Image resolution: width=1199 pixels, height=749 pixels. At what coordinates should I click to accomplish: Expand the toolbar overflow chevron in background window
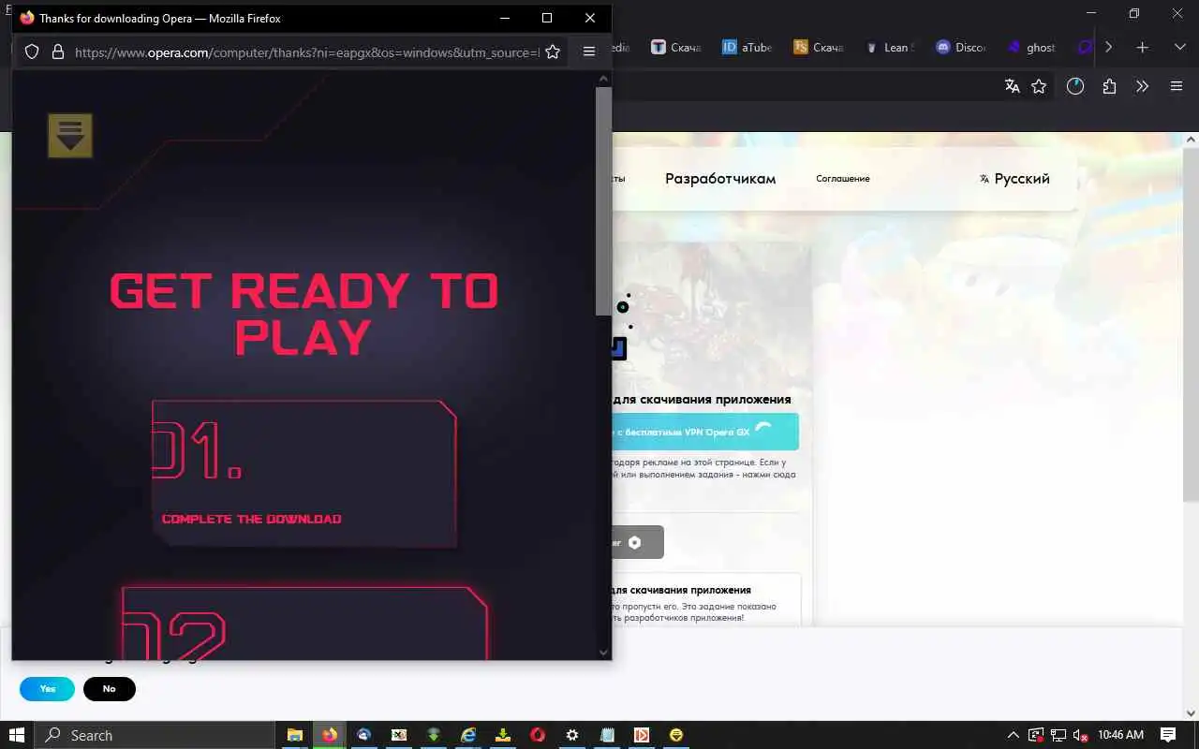tap(1143, 86)
